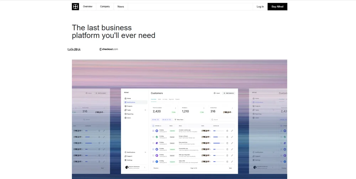Remove the 'All time' filter chip with its X
Image resolution: width=356 pixels, height=179 pixels.
tap(158, 119)
